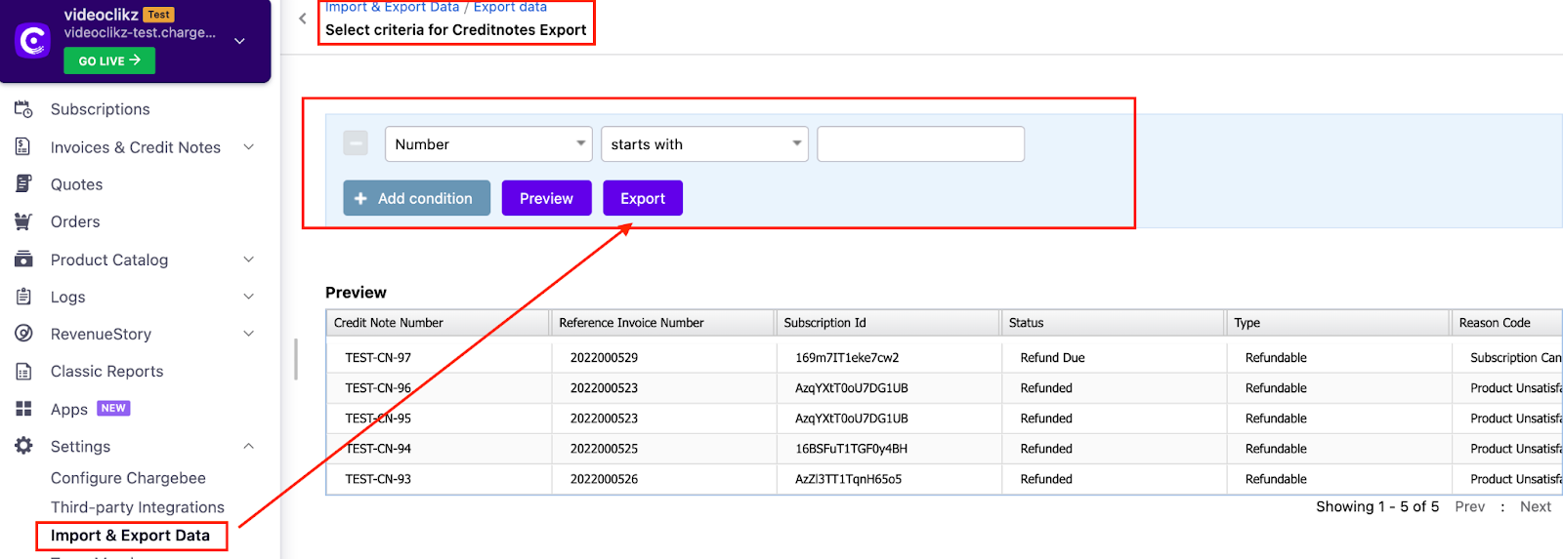The width and height of the screenshot is (1563, 559).
Task: Collapse the Settings menu section
Action: (x=248, y=446)
